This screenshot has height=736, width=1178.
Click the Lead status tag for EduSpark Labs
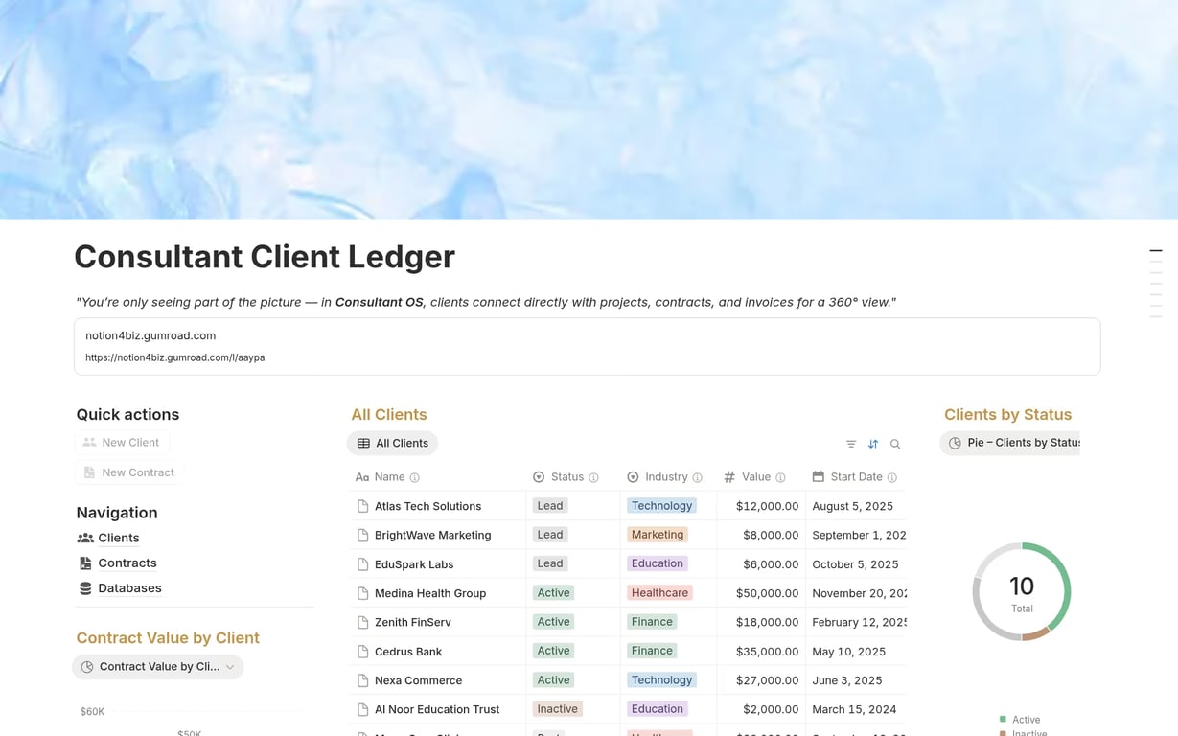click(550, 563)
